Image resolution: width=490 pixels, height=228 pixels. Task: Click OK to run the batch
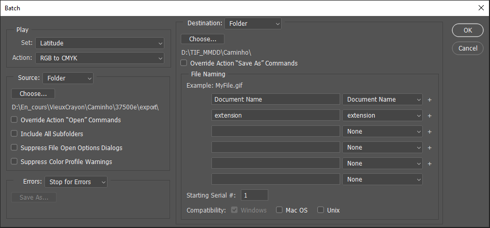tap(467, 30)
